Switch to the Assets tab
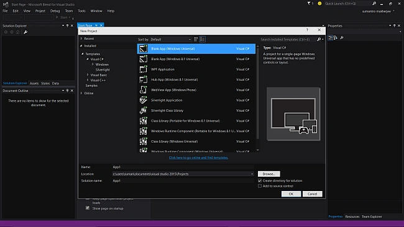The image size is (404, 227). point(34,83)
